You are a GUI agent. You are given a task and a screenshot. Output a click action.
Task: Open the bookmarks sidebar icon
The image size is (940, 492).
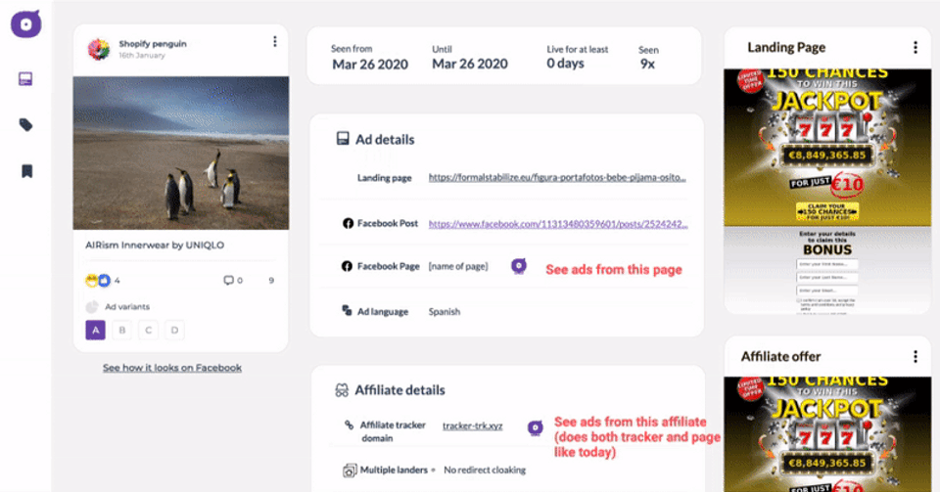click(x=26, y=171)
